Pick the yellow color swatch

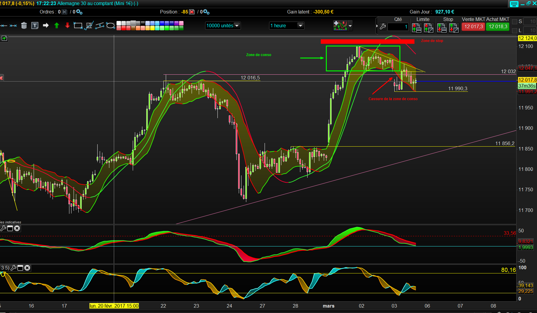(152, 28)
